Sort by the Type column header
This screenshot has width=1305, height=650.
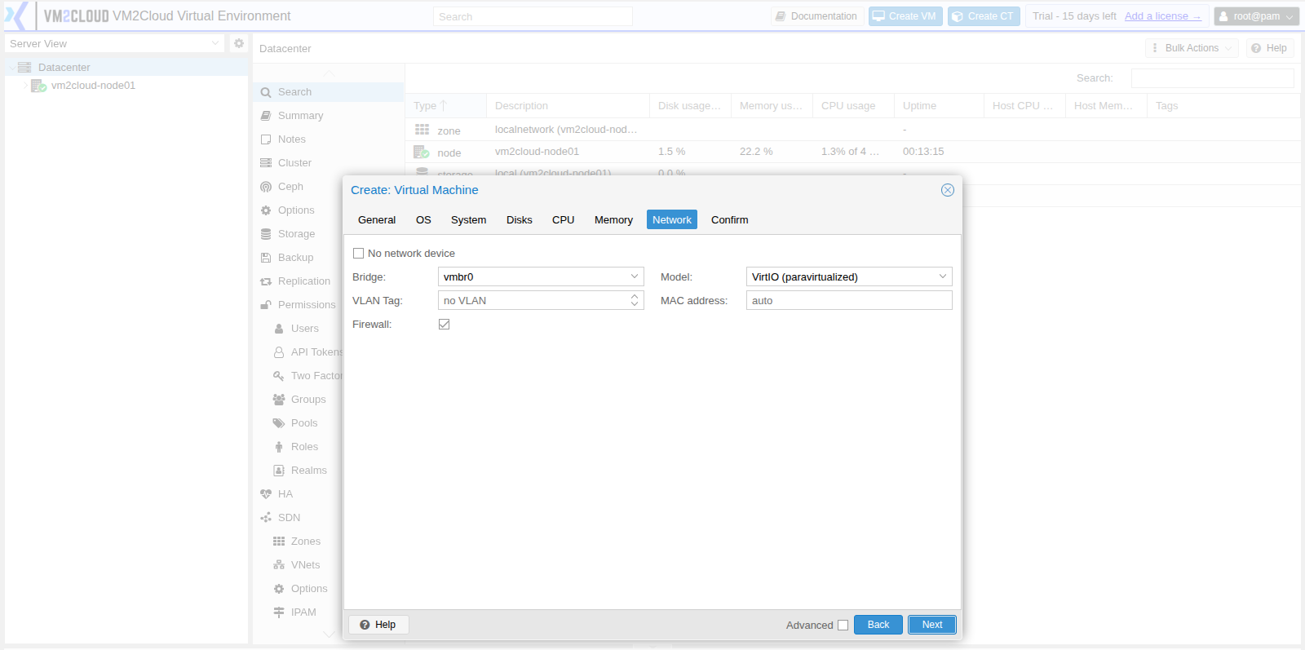[446, 106]
